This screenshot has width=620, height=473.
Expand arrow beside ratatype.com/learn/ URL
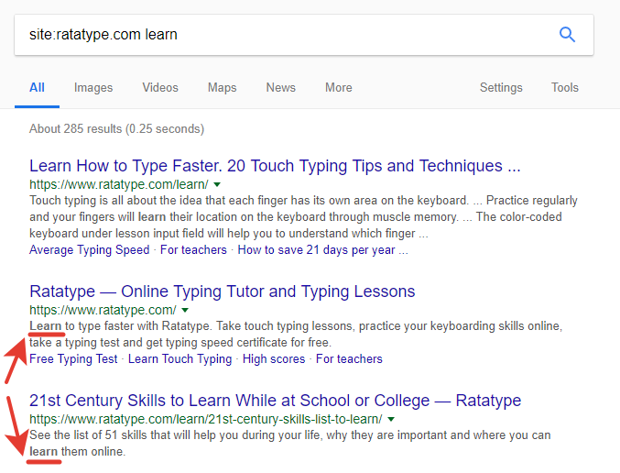217,184
